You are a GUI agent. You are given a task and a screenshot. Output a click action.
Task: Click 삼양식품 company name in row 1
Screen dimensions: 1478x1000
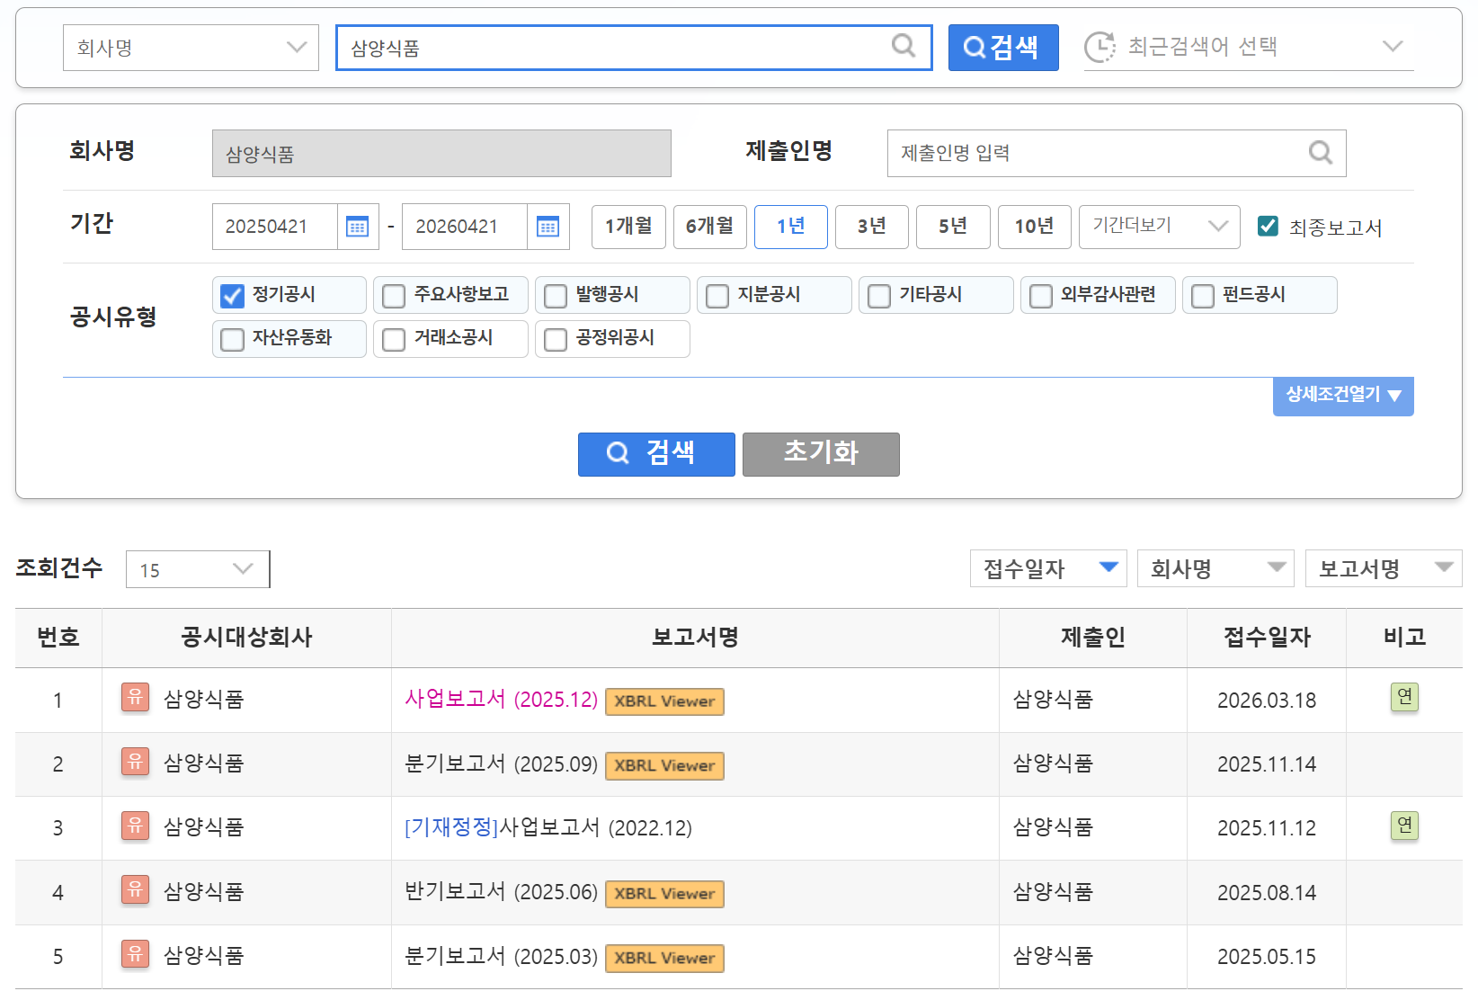[x=203, y=700]
